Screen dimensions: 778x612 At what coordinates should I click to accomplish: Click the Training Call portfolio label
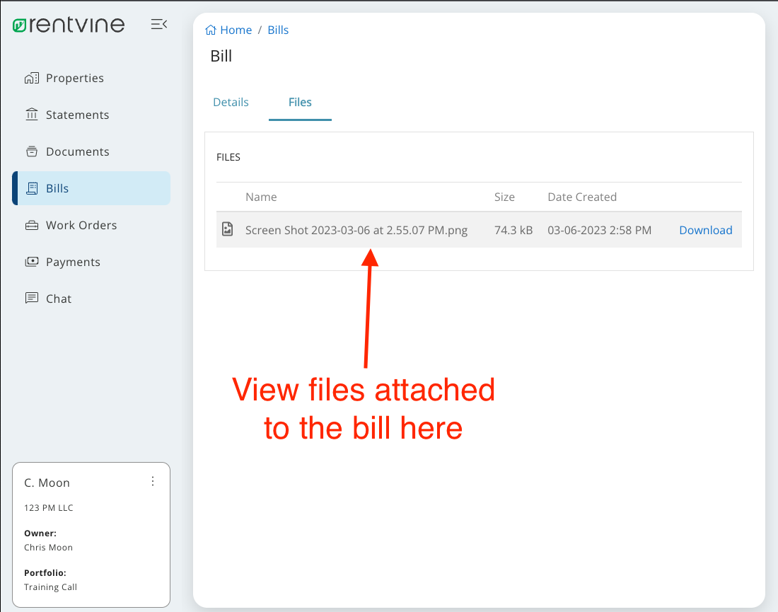click(x=50, y=587)
